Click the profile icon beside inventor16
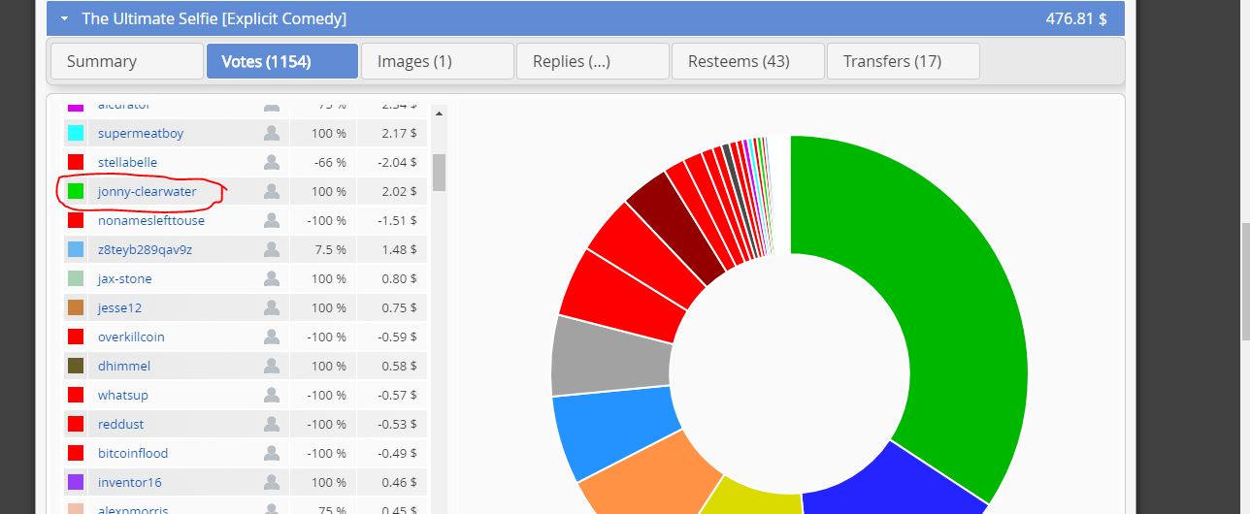The height and width of the screenshot is (514, 1250). click(x=272, y=482)
